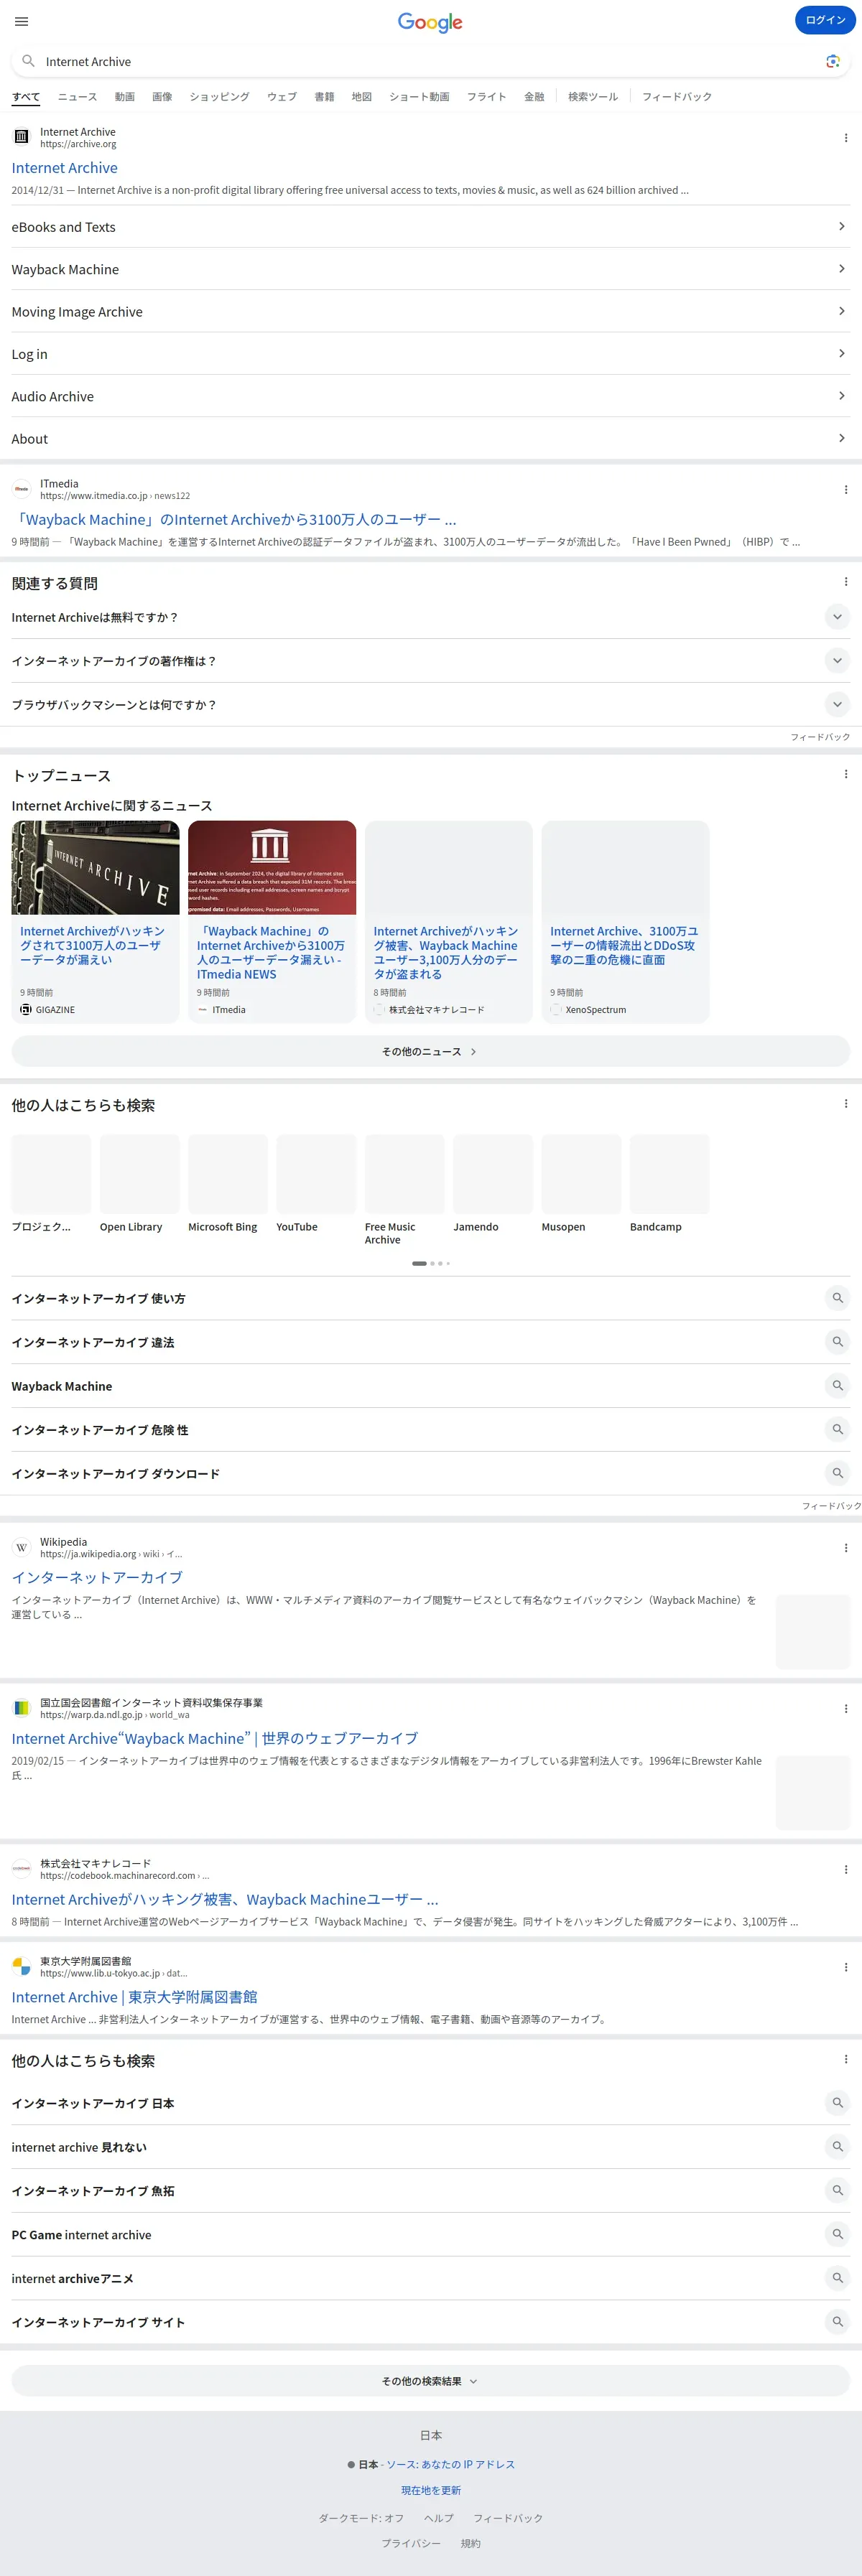Open 検索ツール search tools
Viewport: 862px width, 2576px height.
tap(593, 97)
